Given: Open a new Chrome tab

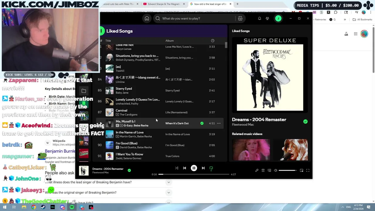Looking at the screenshot, I should coord(237,4).
